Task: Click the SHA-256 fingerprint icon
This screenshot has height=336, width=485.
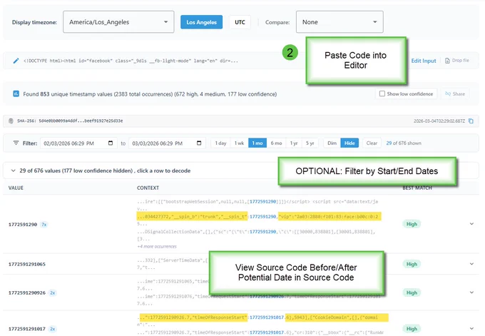Action: 11,121
